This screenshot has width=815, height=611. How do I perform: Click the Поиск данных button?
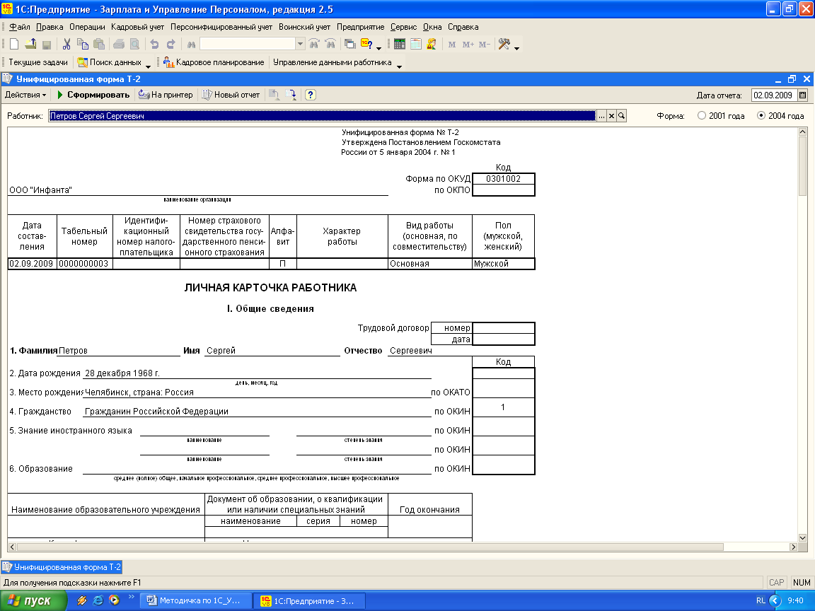(x=110, y=62)
